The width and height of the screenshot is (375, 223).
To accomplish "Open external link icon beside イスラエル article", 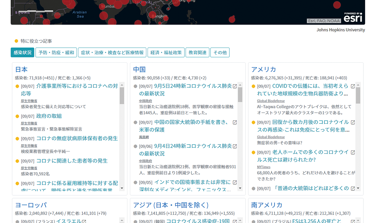I will tap(84, 221).
